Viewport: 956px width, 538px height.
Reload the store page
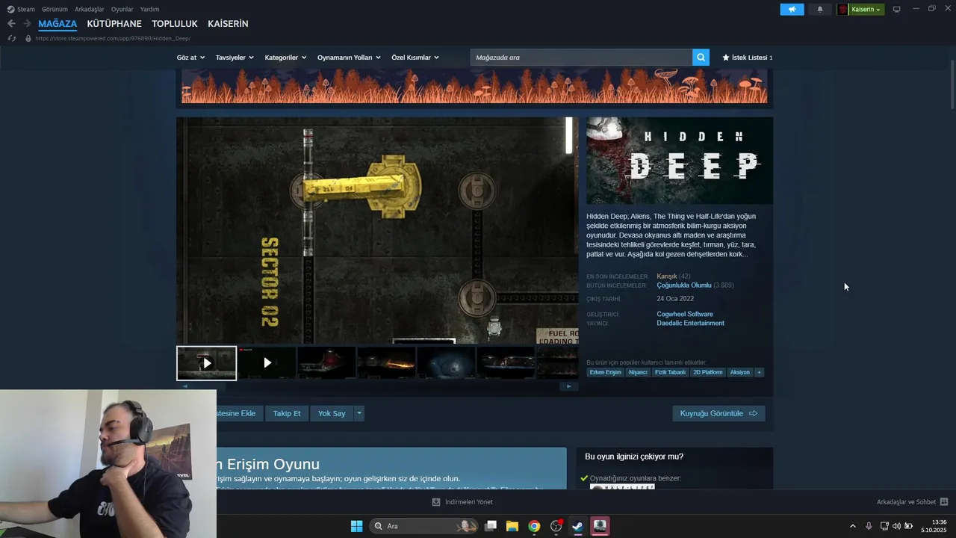tap(11, 38)
